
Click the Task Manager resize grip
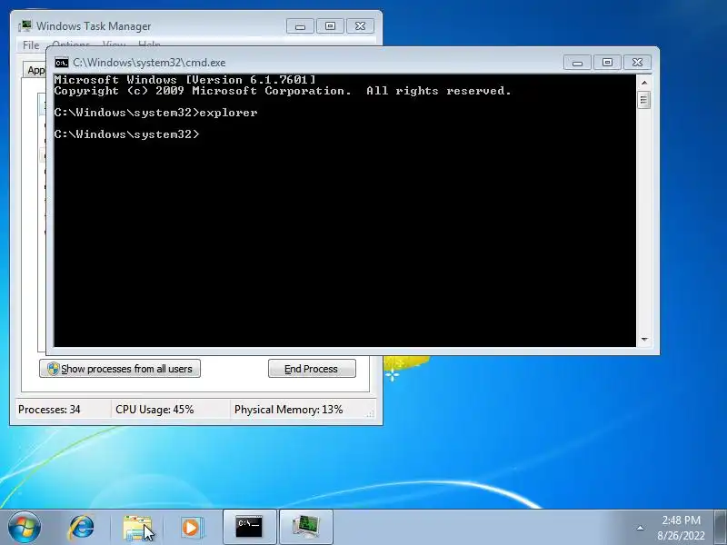(370, 414)
